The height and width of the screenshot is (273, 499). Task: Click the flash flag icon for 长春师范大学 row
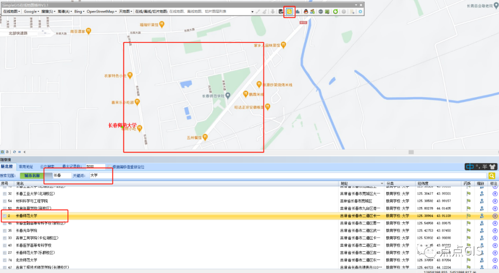point(469,216)
